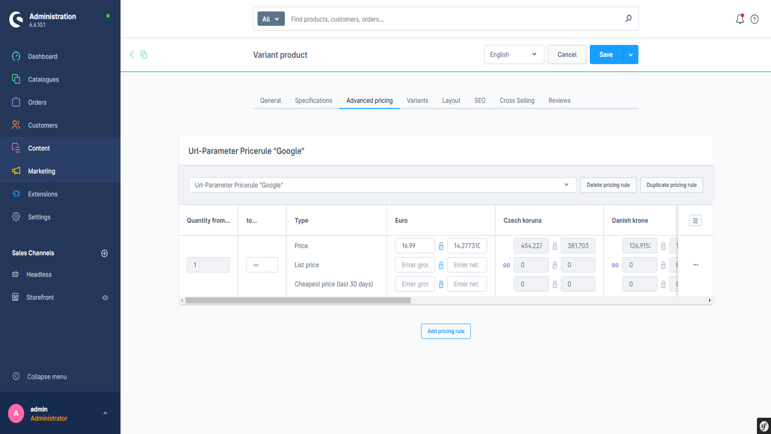The width and height of the screenshot is (771, 434).
Task: Open the Orders bag icon
Action: coord(16,102)
